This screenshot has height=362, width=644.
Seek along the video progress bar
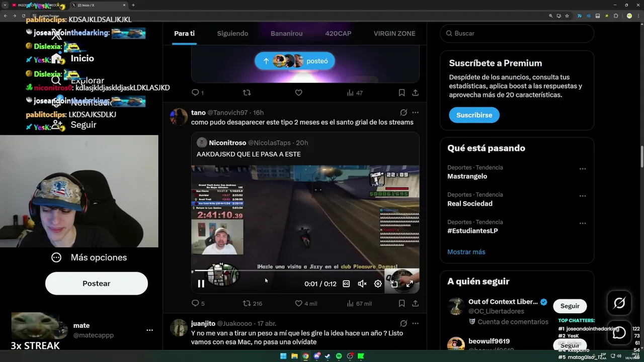(x=305, y=271)
